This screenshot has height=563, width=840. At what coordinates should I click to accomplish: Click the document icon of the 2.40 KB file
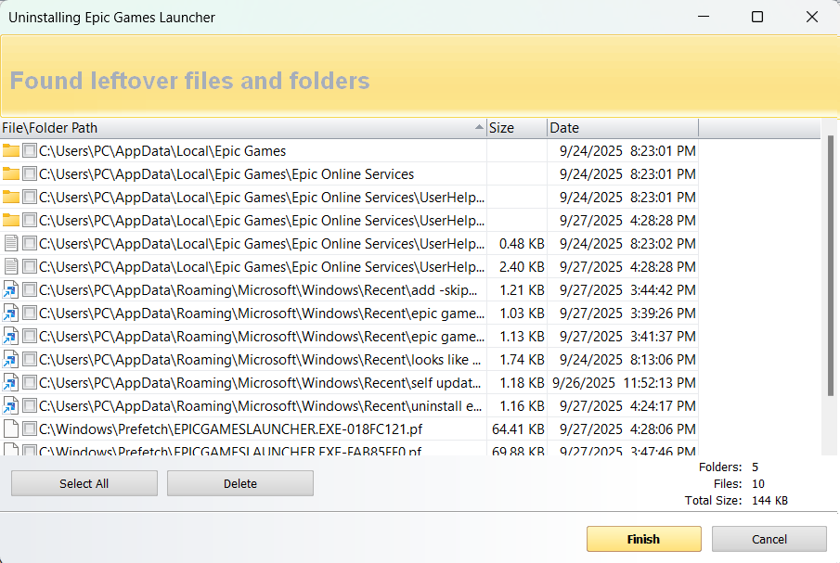(11, 267)
